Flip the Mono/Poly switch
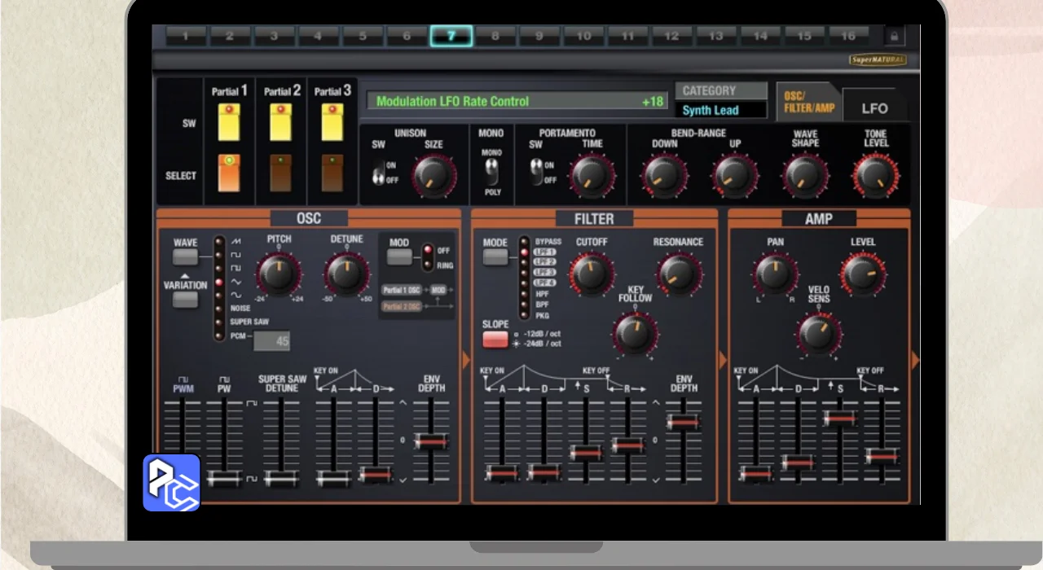 coord(491,172)
